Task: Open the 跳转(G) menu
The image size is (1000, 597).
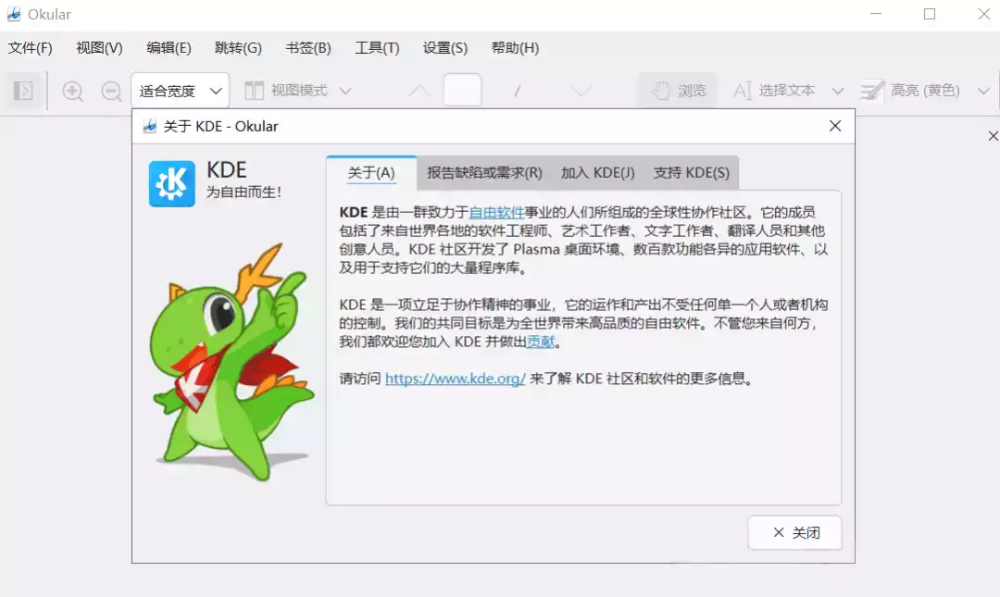Action: coord(238,48)
